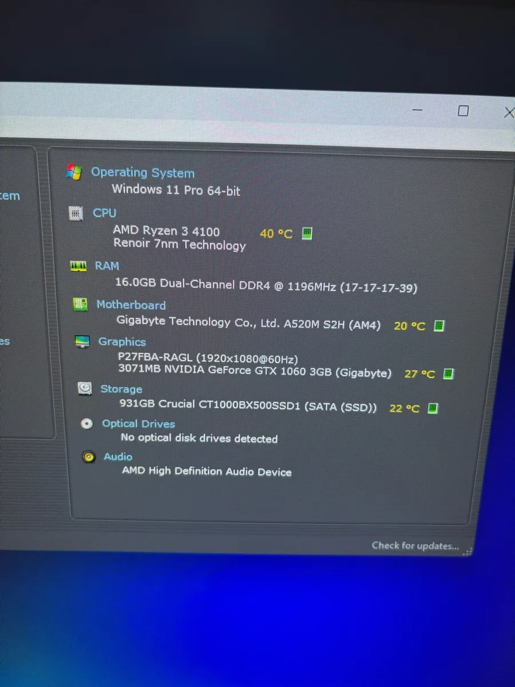Click the Optical Drives disc icon
The width and height of the screenshot is (515, 687).
[86, 424]
